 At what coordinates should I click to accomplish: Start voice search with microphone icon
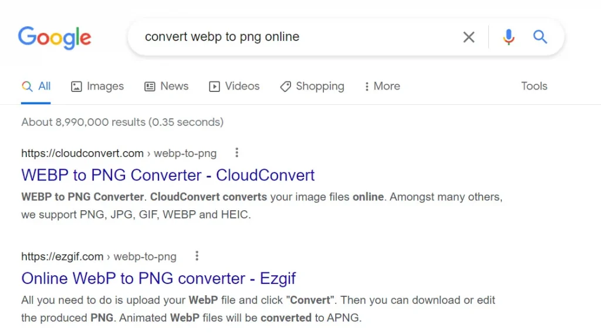coord(508,37)
